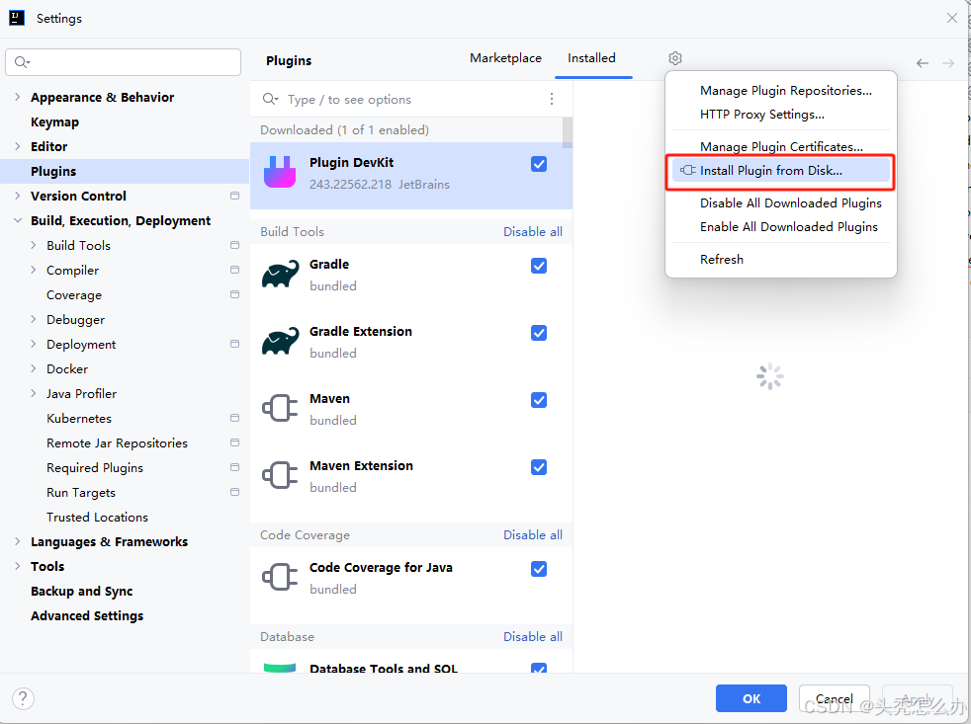971x724 pixels.
Task: Expand Languages & Frameworks section
Action: (18, 541)
